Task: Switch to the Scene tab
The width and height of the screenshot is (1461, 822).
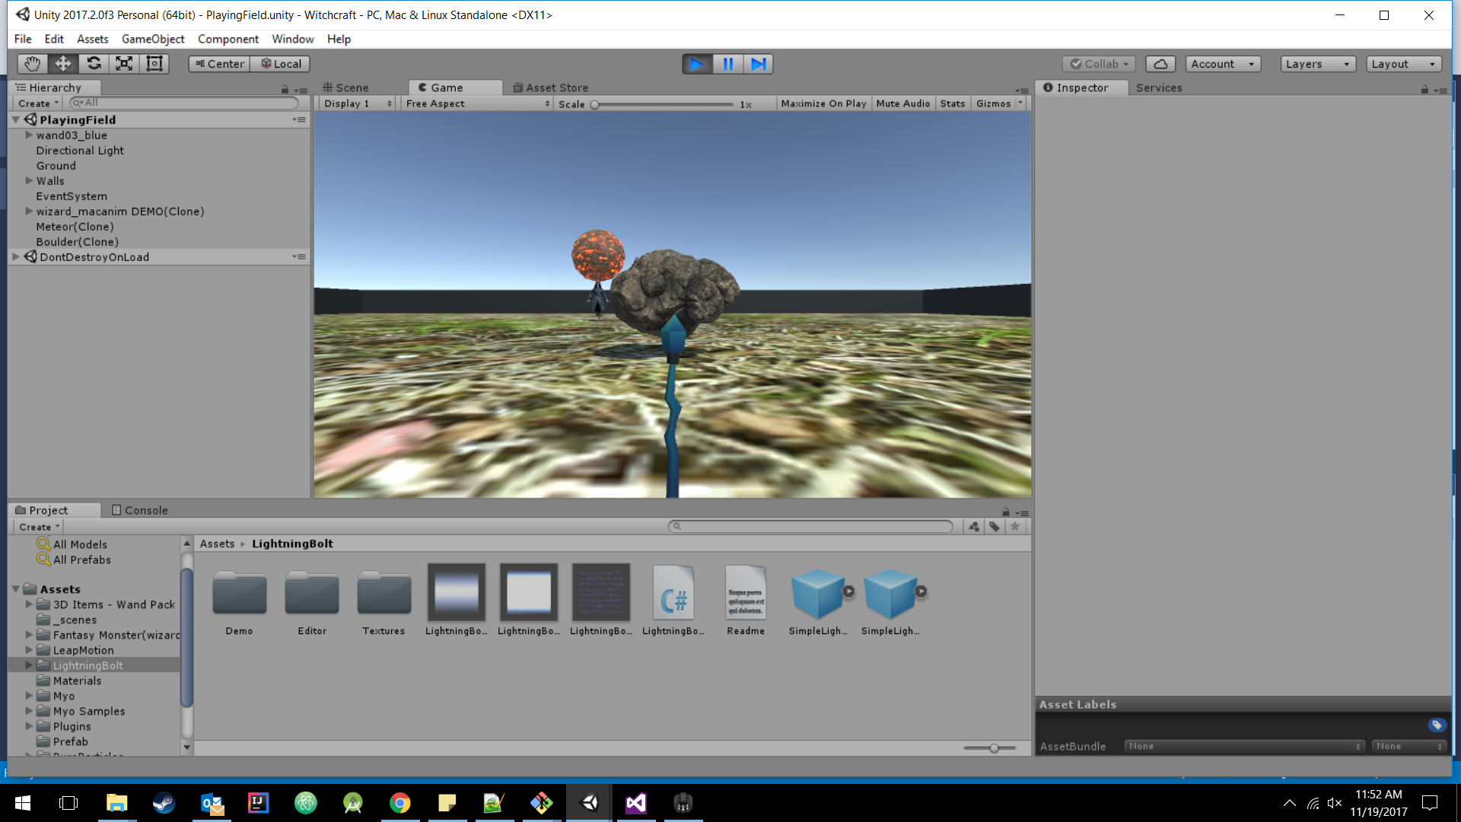Action: point(346,88)
